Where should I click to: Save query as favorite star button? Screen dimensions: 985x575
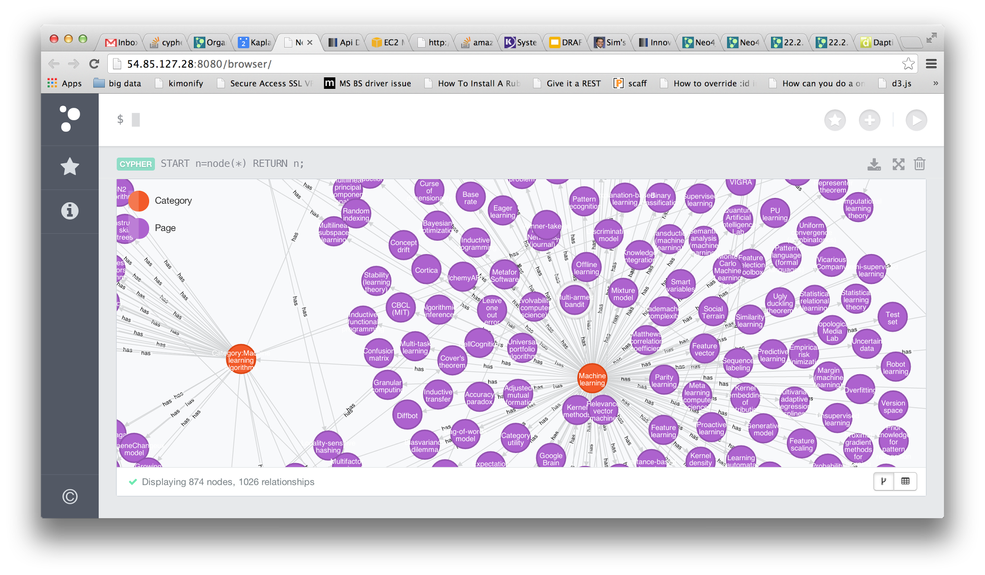coord(835,120)
